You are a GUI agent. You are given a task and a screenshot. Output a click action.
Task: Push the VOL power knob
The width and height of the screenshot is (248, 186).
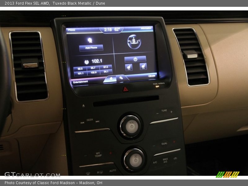point(131,126)
